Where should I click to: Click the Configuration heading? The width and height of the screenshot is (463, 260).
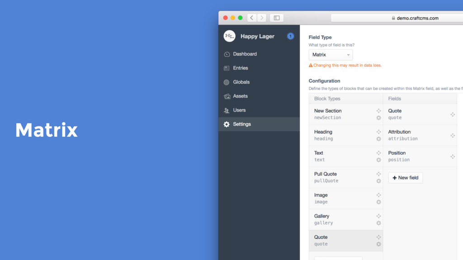pos(324,81)
